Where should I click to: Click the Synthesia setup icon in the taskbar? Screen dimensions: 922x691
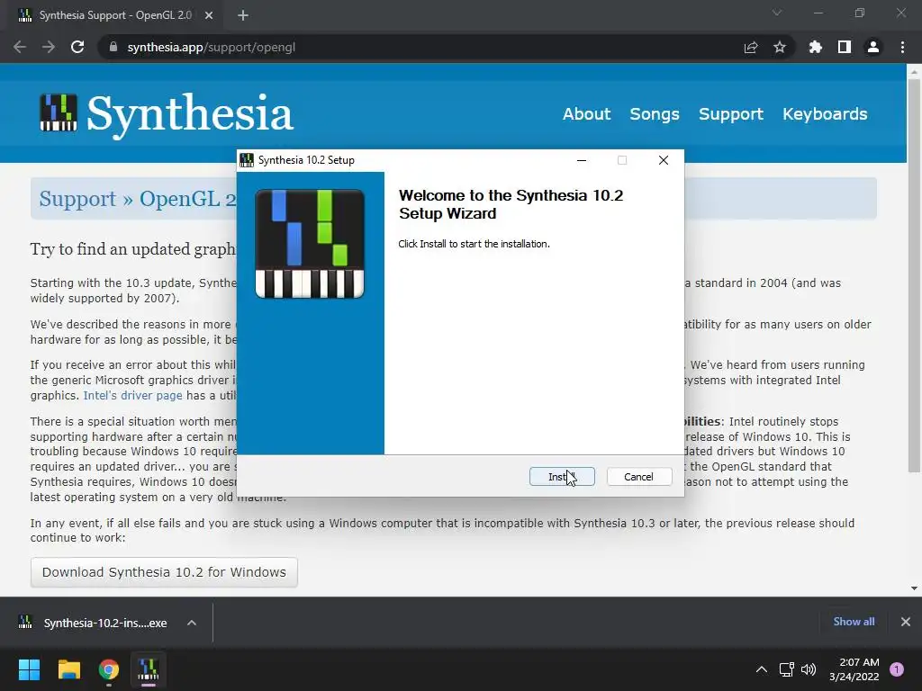pyautogui.click(x=149, y=669)
